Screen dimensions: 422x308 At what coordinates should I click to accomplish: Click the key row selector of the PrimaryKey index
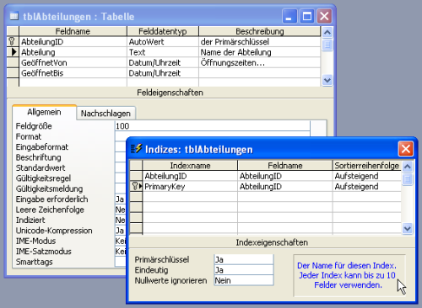(136, 186)
